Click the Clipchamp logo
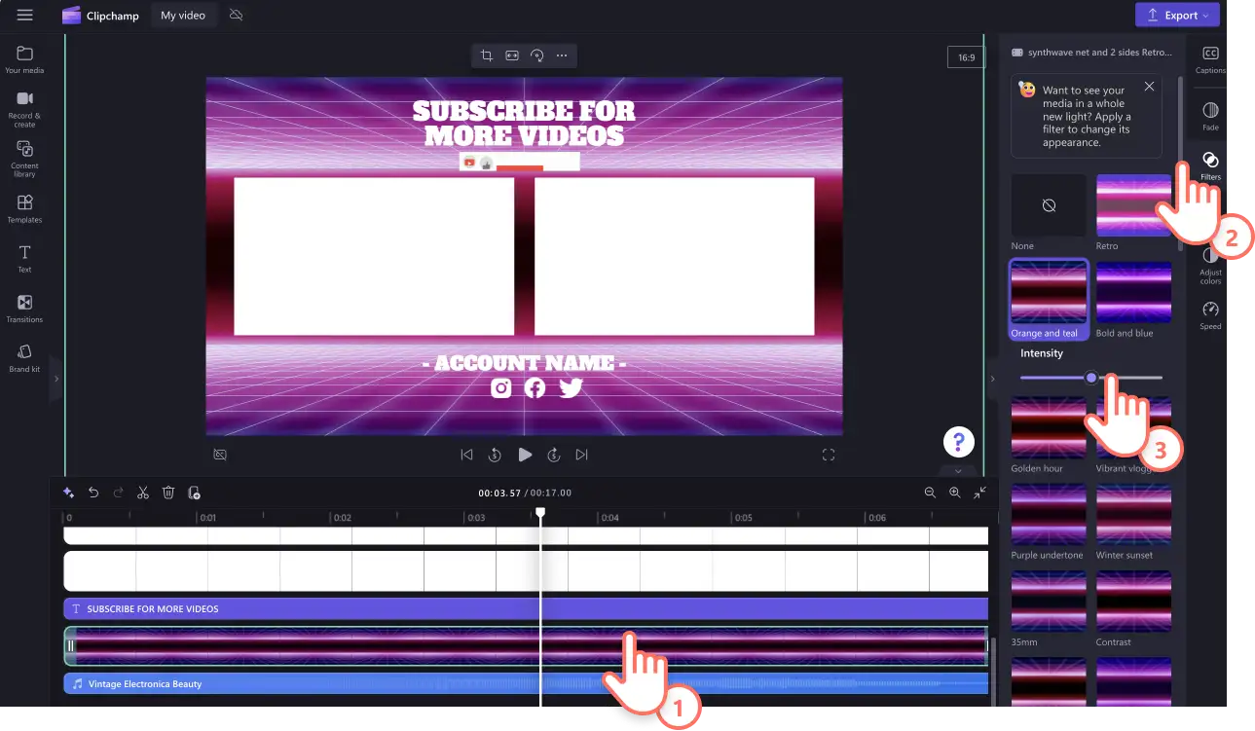Viewport: 1255px width, 731px height. tap(99, 16)
